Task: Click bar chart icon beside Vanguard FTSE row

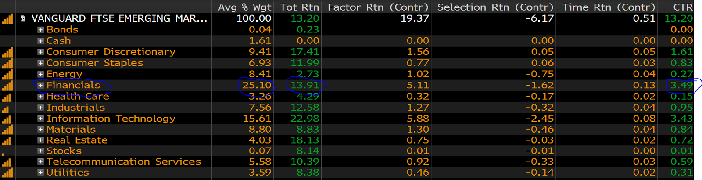Action: click(x=7, y=18)
